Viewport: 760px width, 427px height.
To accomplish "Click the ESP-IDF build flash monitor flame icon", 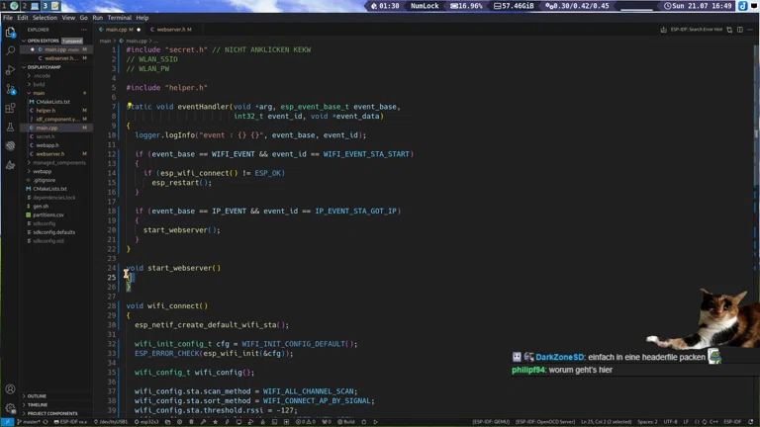I will pos(262,422).
